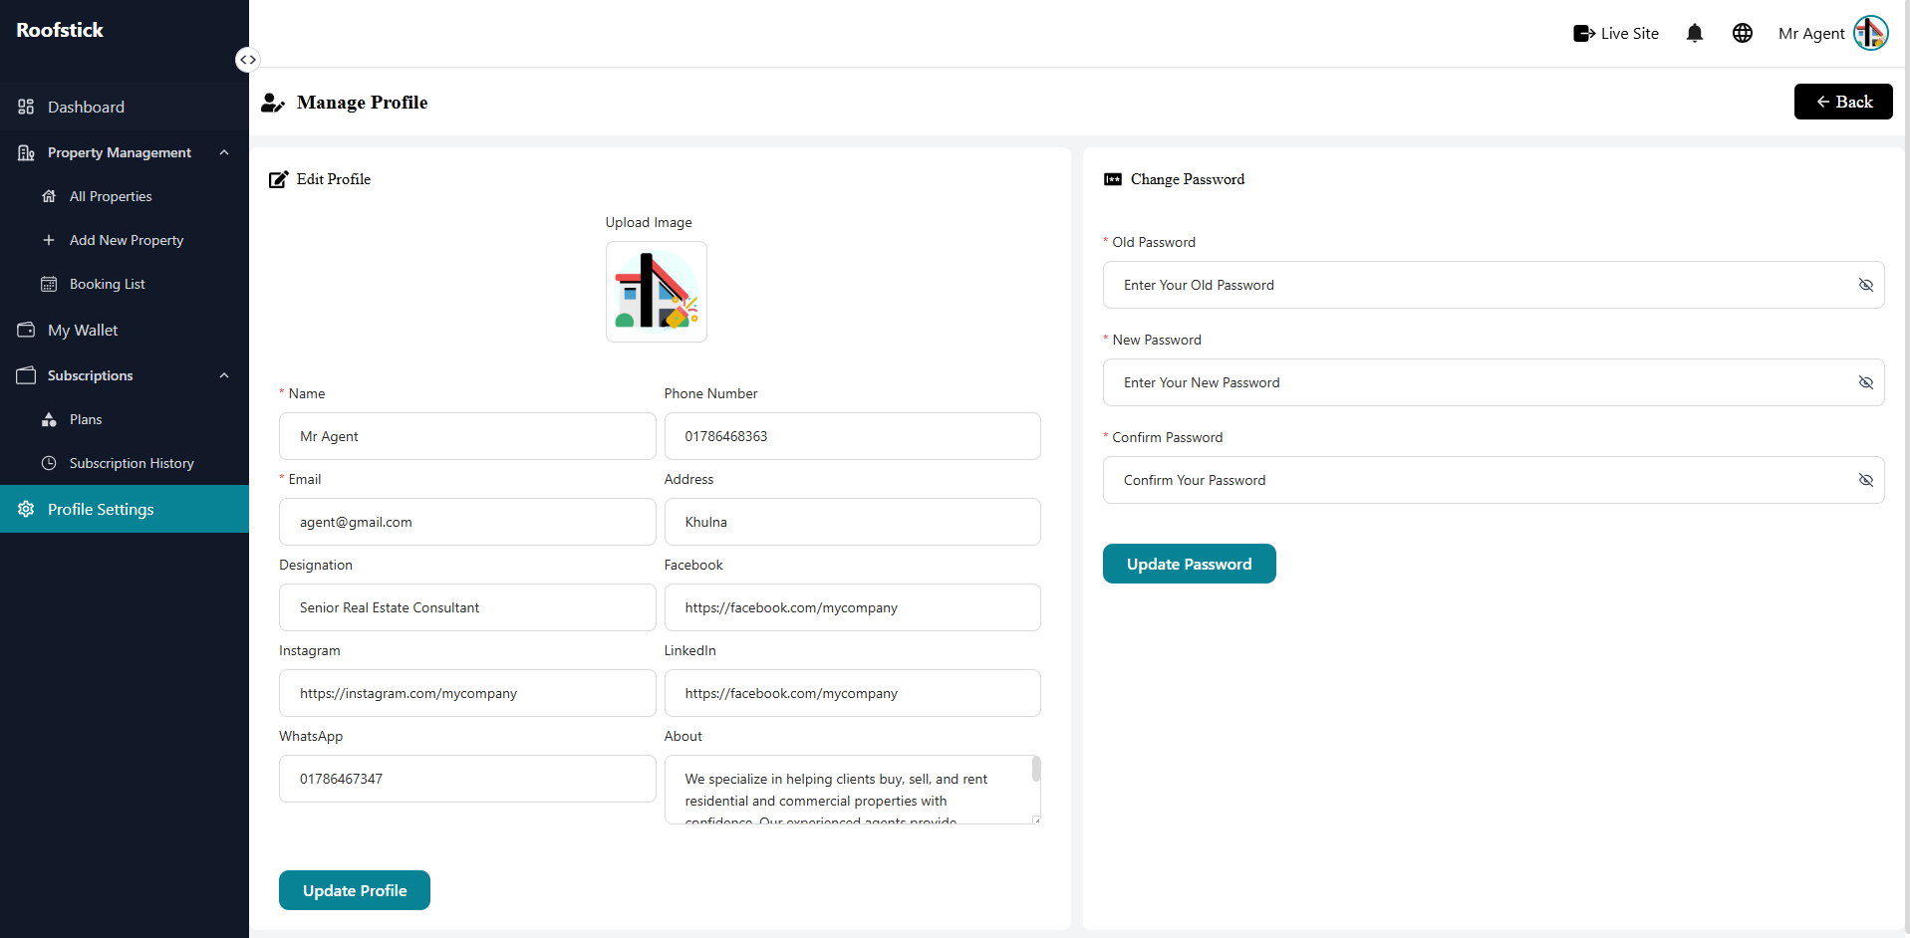Focus the Address input field

click(x=853, y=522)
